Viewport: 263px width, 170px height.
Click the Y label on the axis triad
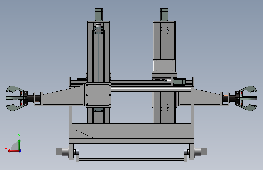pyautogui.click(x=19, y=136)
